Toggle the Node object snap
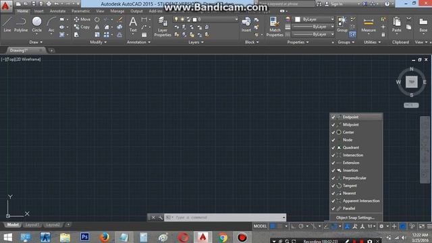 click(x=356, y=140)
